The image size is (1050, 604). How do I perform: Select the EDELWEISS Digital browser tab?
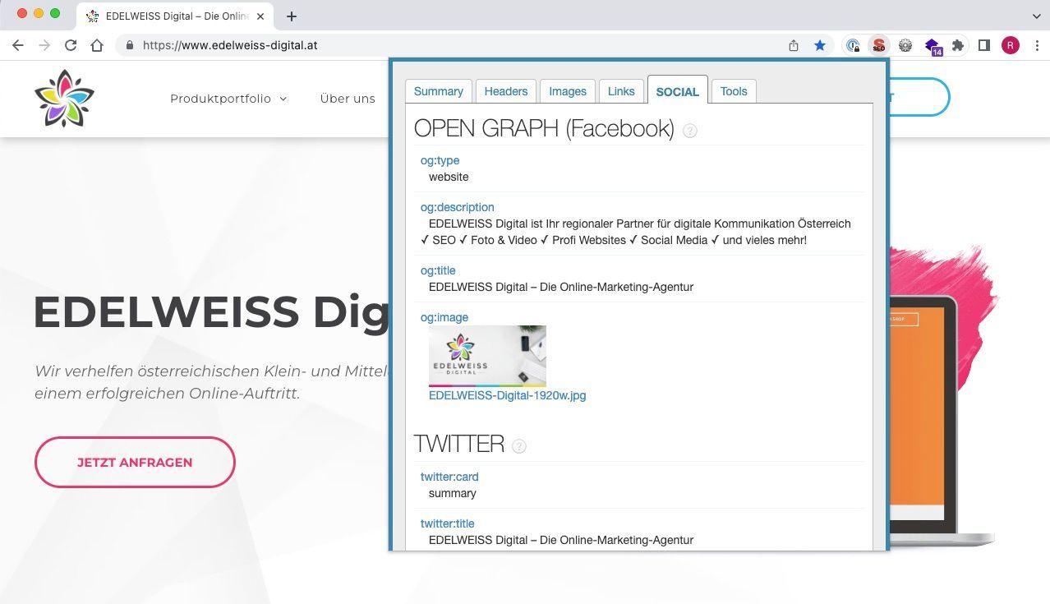pyautogui.click(x=174, y=16)
